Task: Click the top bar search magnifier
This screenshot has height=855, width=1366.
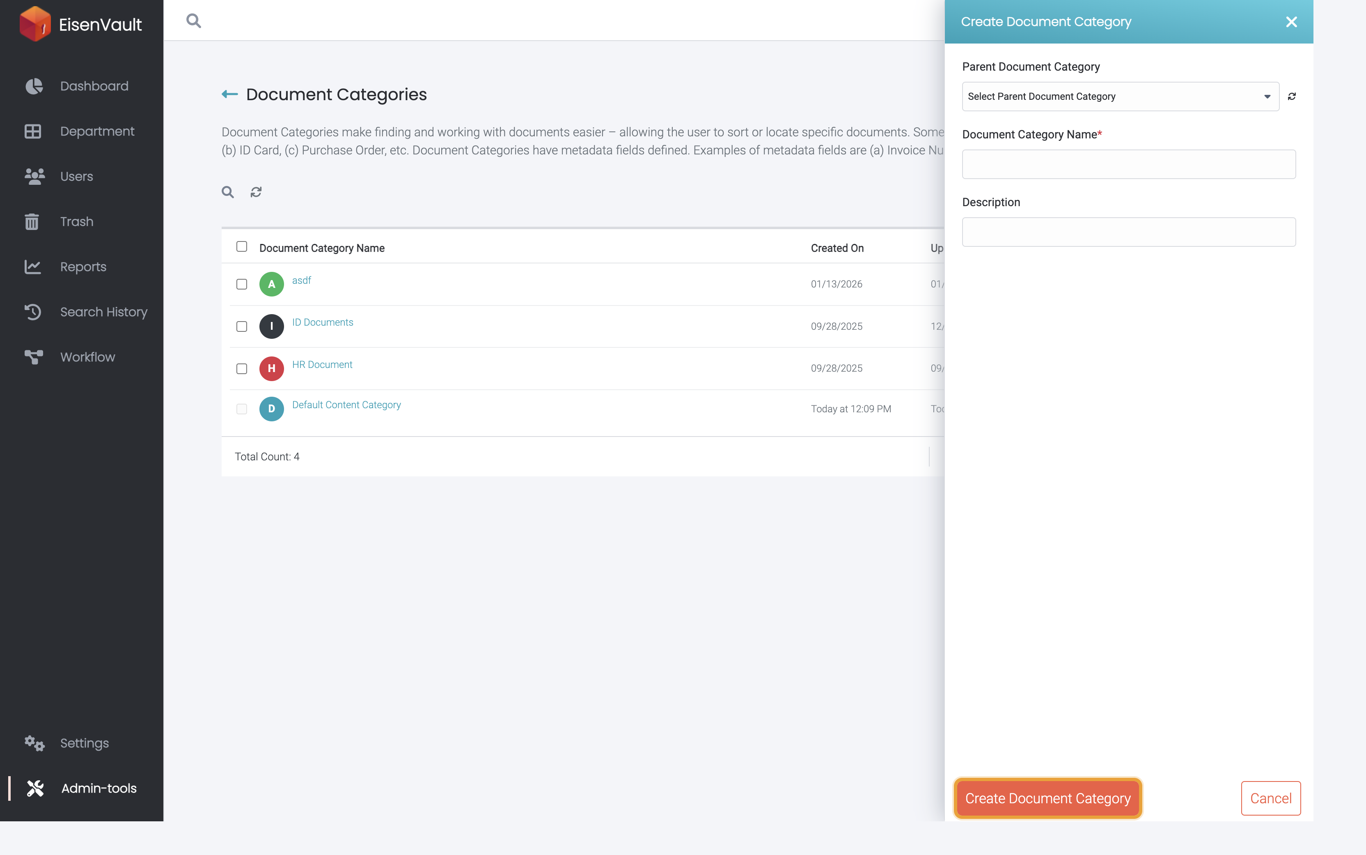Action: pos(193,21)
